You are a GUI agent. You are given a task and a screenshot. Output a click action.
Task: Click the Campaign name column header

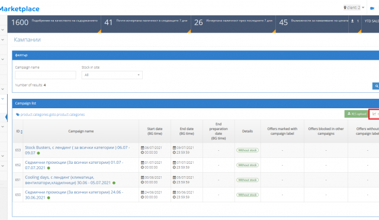[x=81, y=131]
